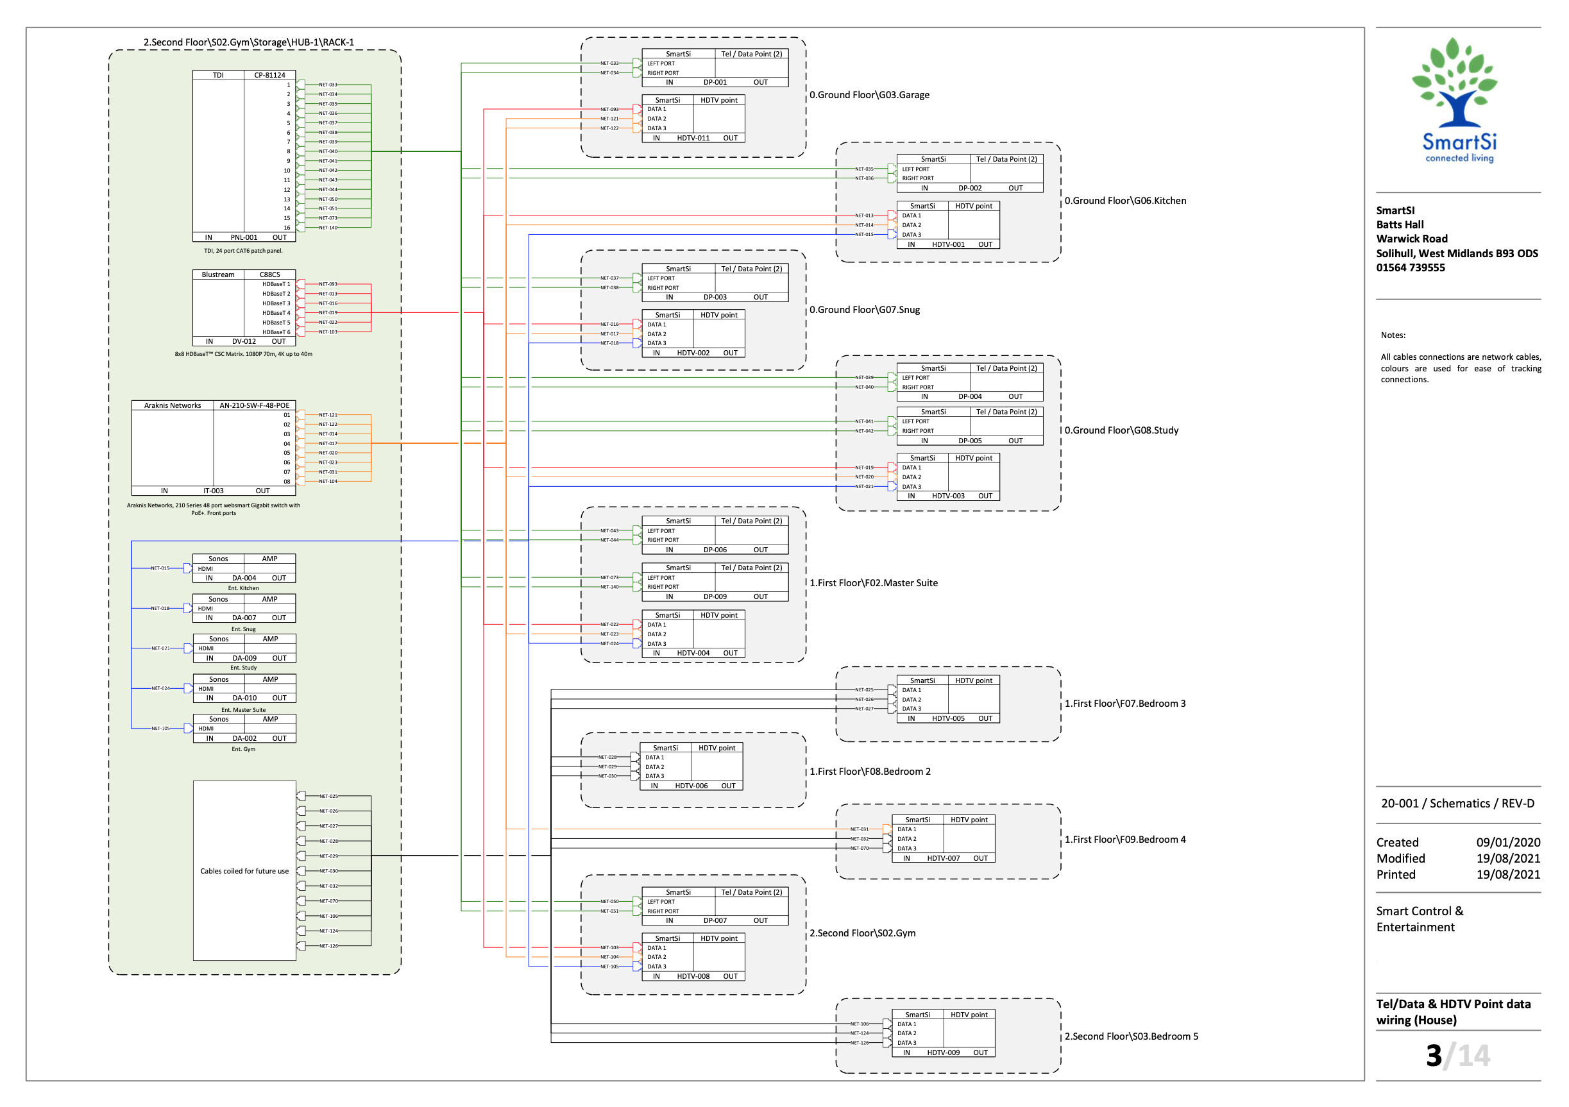Click the HDTV-001 point ID
The width and height of the screenshot is (1569, 1107).
(x=949, y=244)
